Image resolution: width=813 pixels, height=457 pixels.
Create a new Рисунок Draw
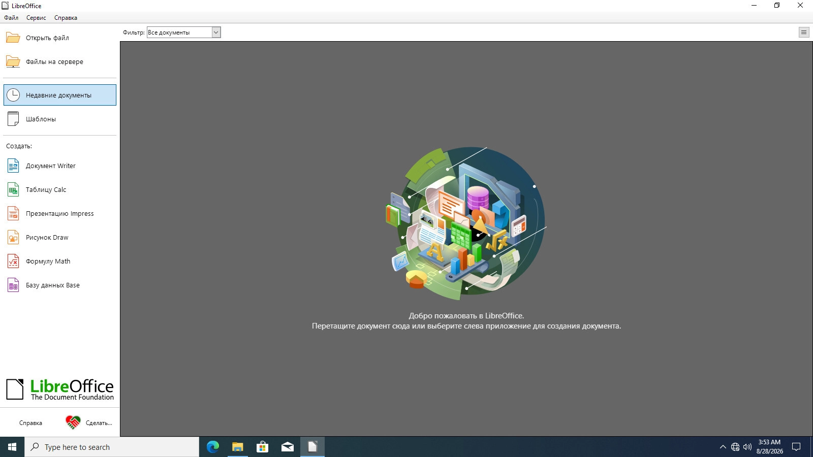60,237
